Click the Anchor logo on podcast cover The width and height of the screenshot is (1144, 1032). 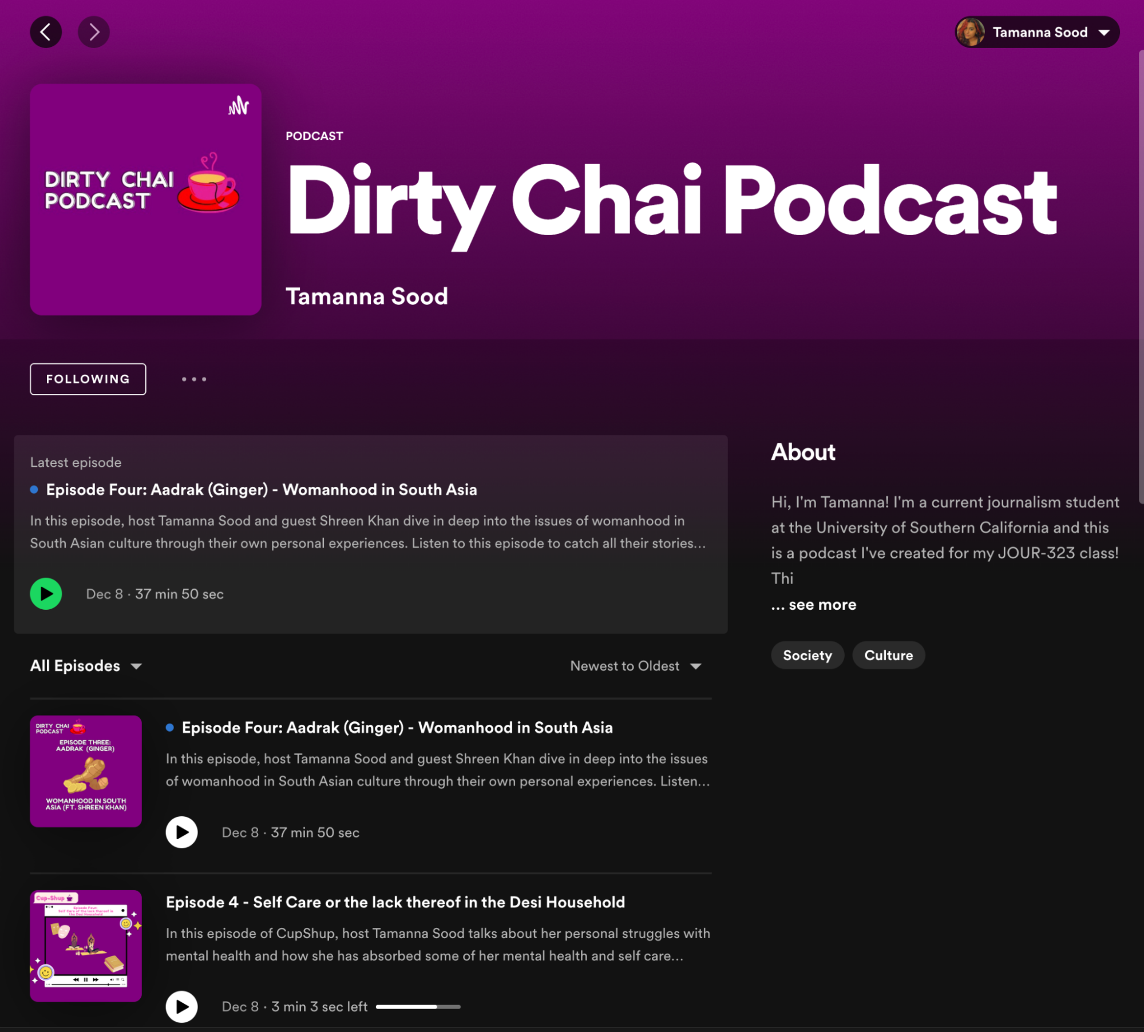[x=238, y=106]
